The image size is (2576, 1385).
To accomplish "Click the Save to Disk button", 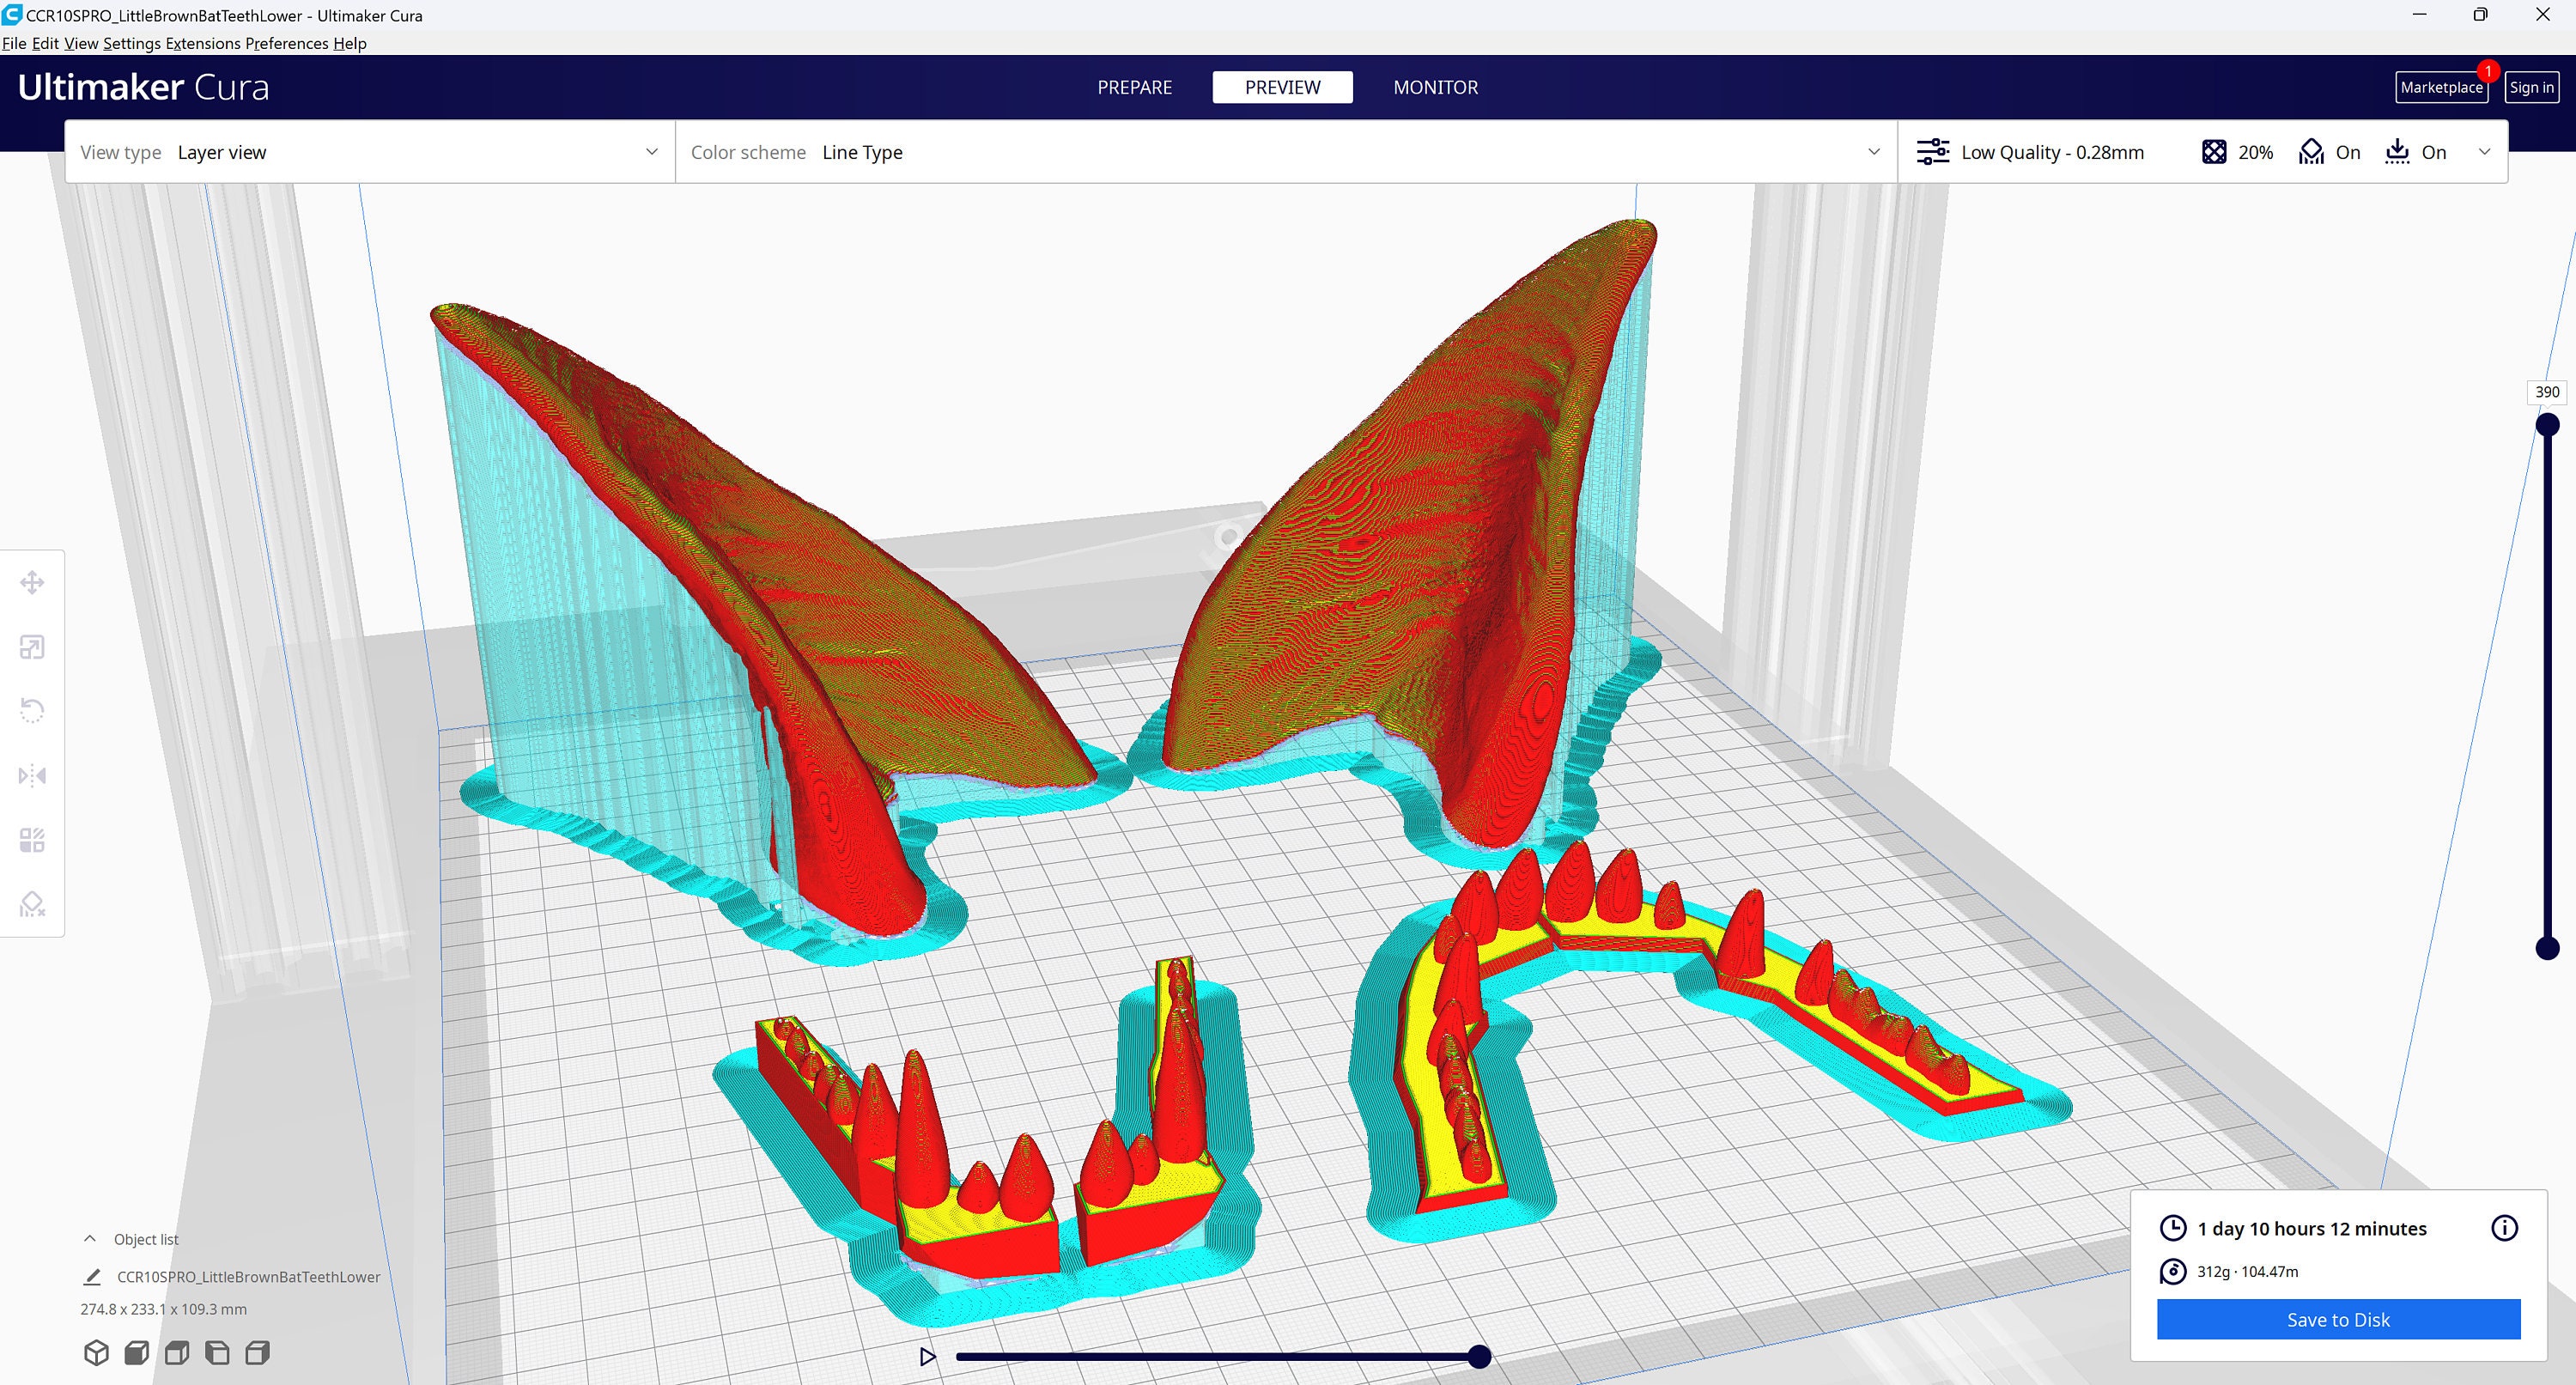I will point(2337,1319).
